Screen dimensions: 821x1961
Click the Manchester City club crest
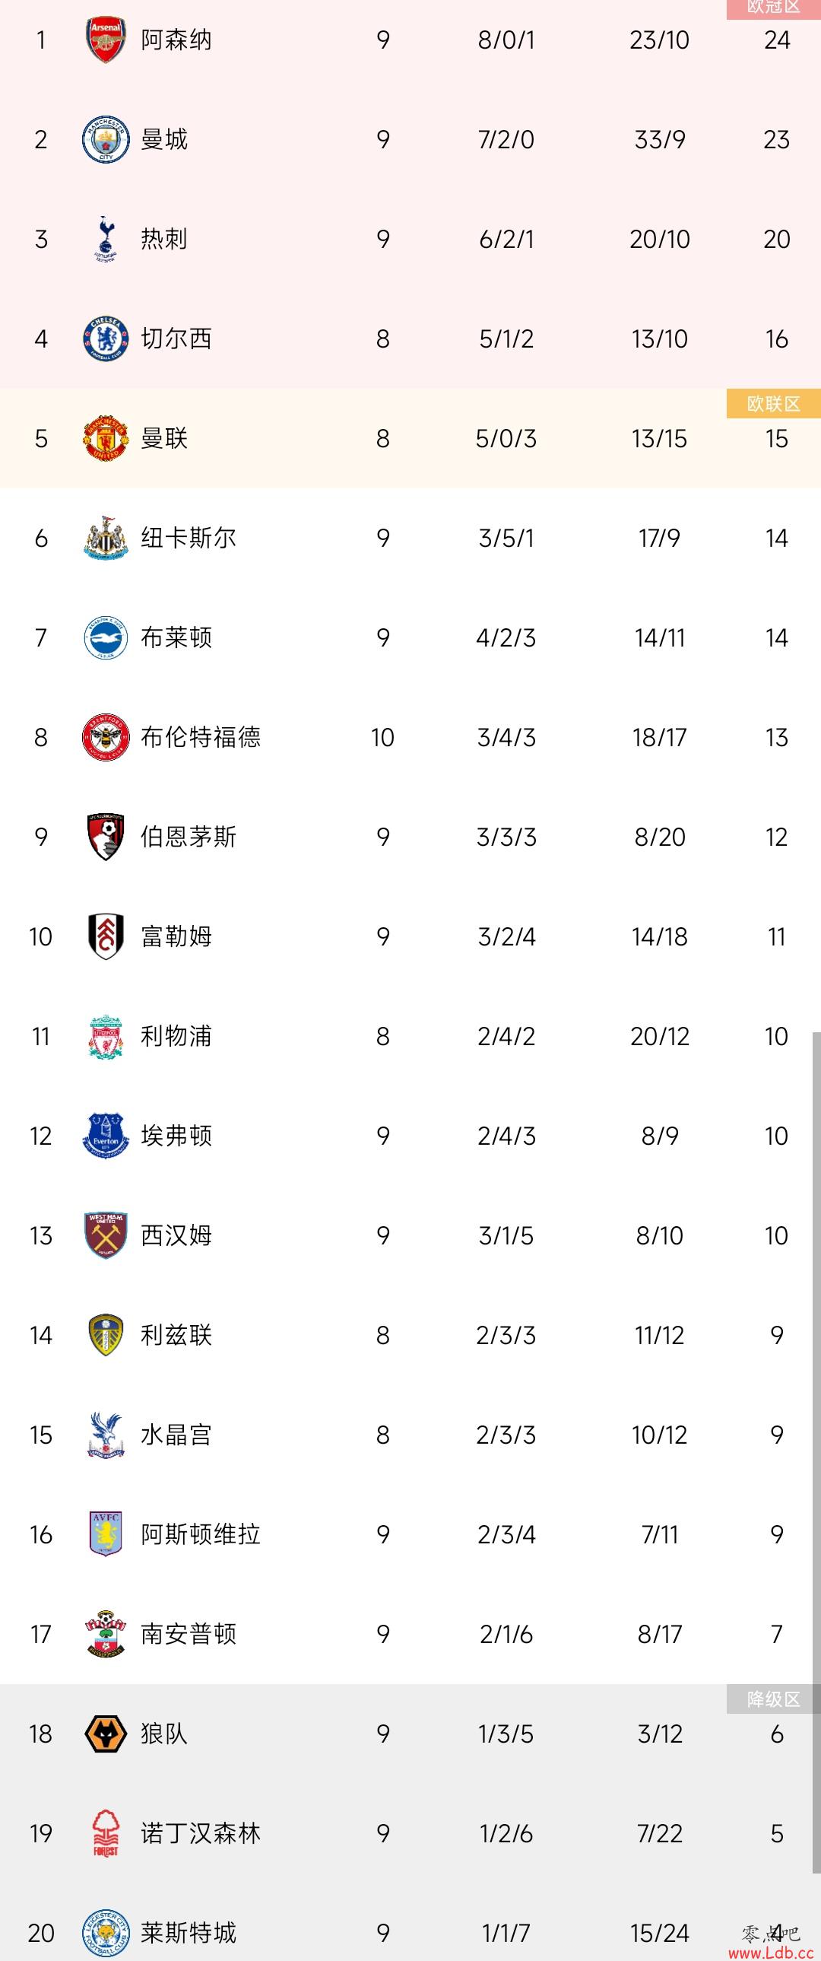105,139
